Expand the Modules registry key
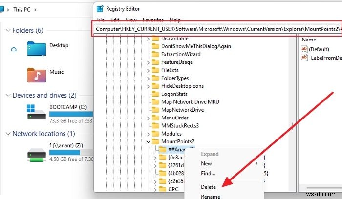Screen dimensions: 342x199 pos(148,134)
